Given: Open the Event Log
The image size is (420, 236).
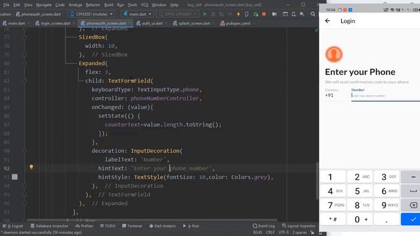Looking at the screenshot, I should click(264, 226).
